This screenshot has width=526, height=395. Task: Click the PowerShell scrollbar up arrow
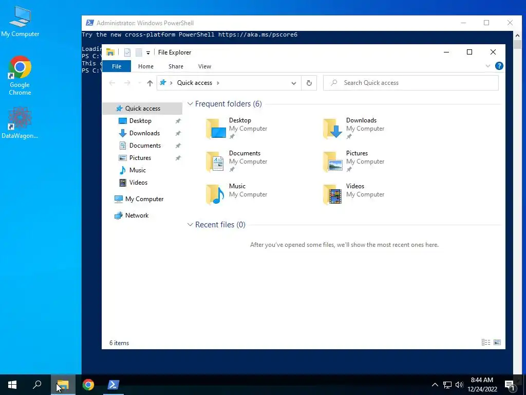pyautogui.click(x=517, y=35)
